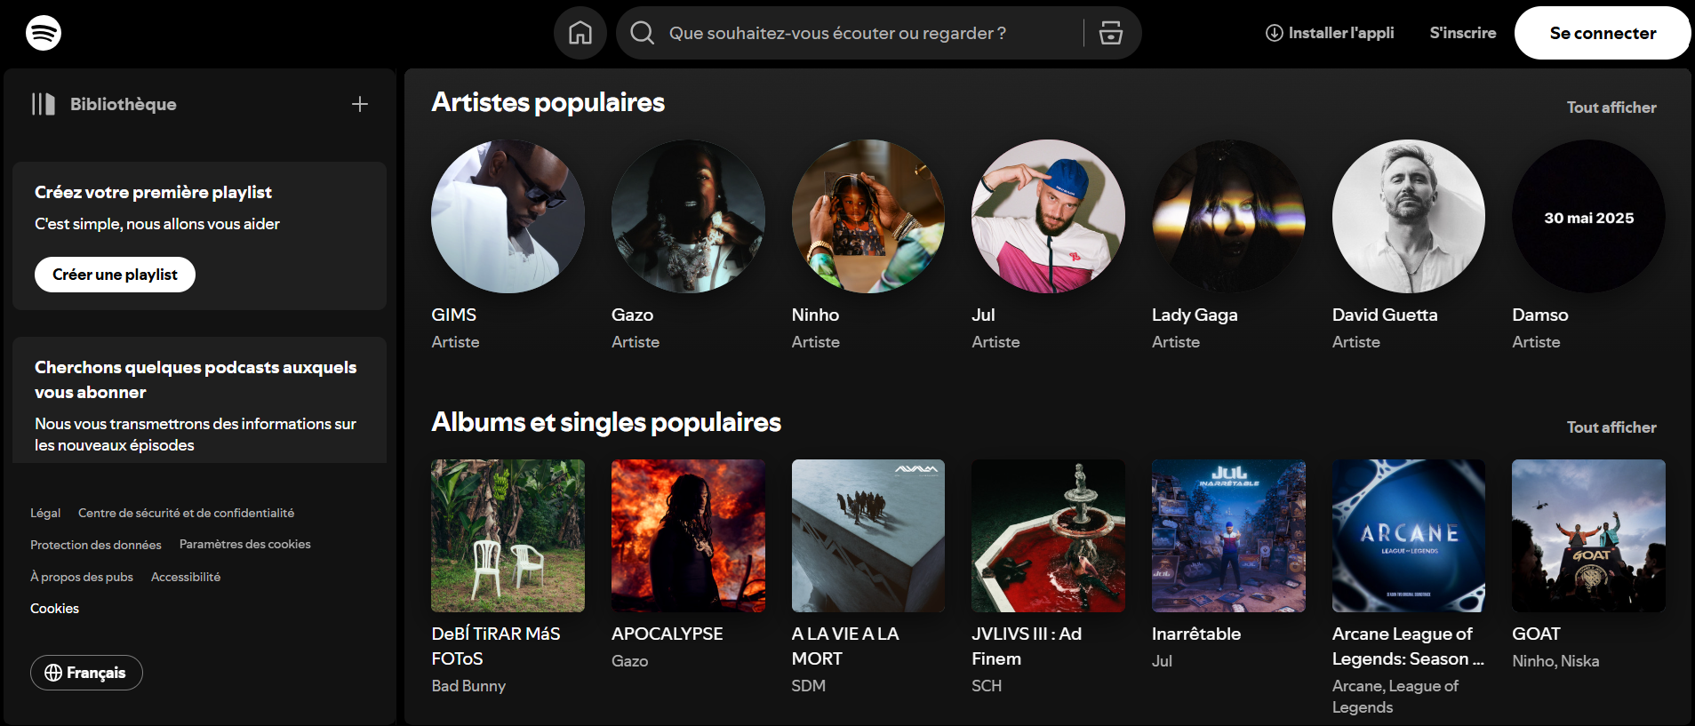Open the Accessibilité link

(x=186, y=577)
